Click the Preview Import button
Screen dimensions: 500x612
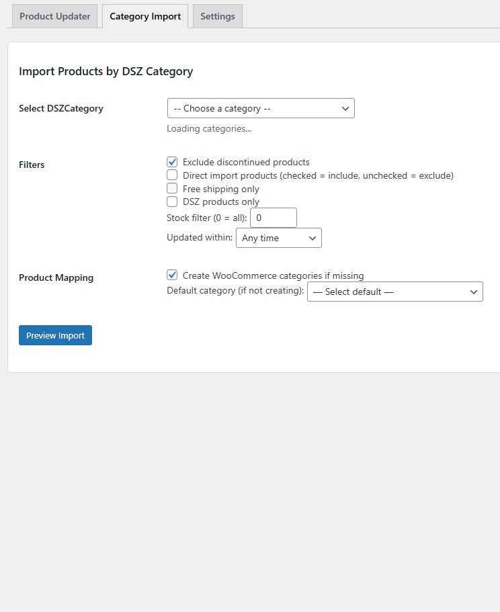pyautogui.click(x=55, y=335)
